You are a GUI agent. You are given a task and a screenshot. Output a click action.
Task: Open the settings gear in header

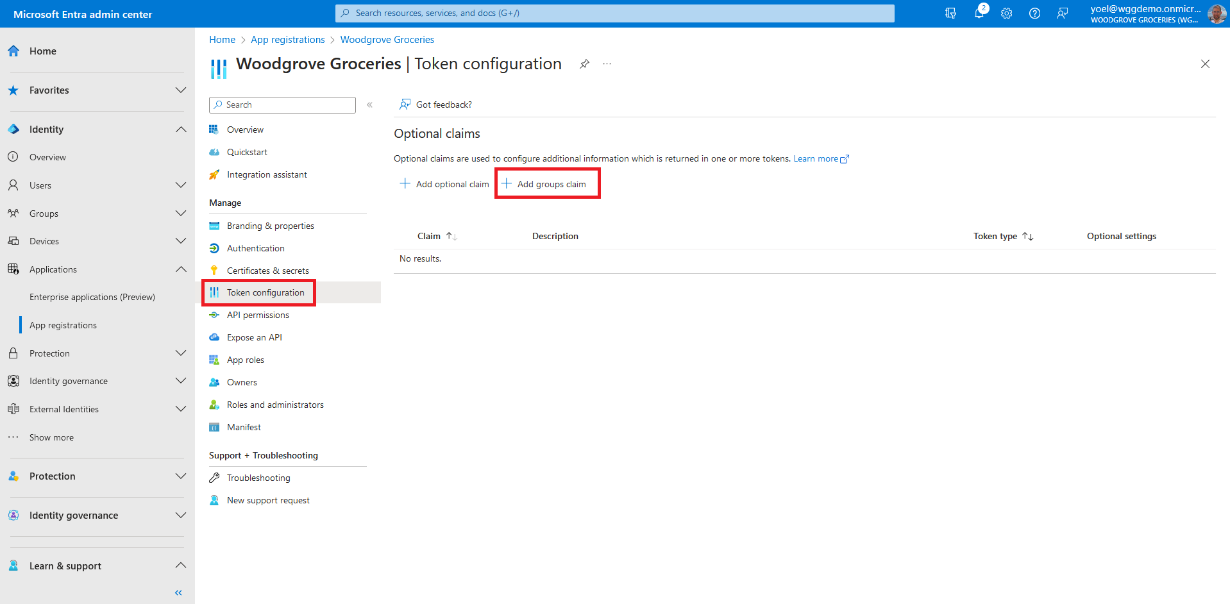coord(1006,13)
